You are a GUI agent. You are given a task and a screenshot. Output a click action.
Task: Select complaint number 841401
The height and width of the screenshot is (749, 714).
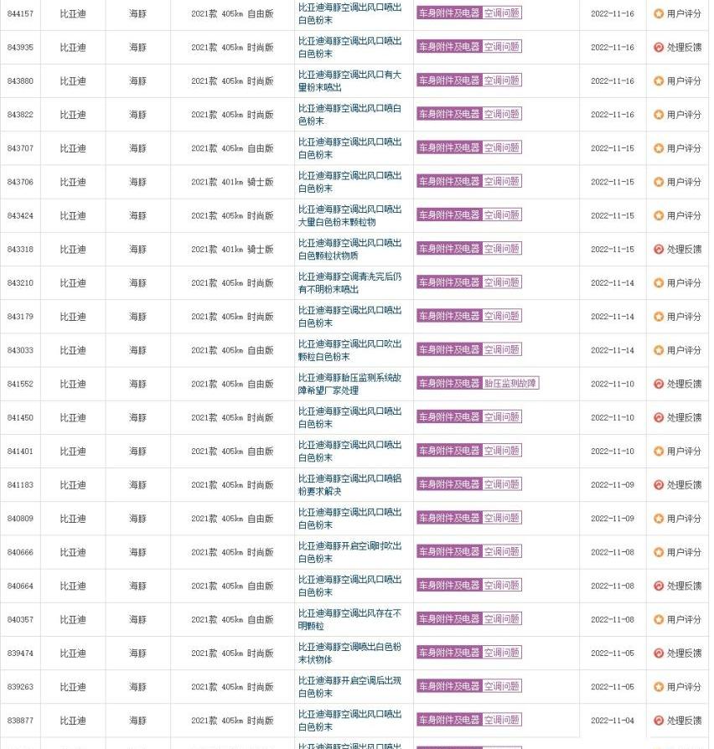21,452
